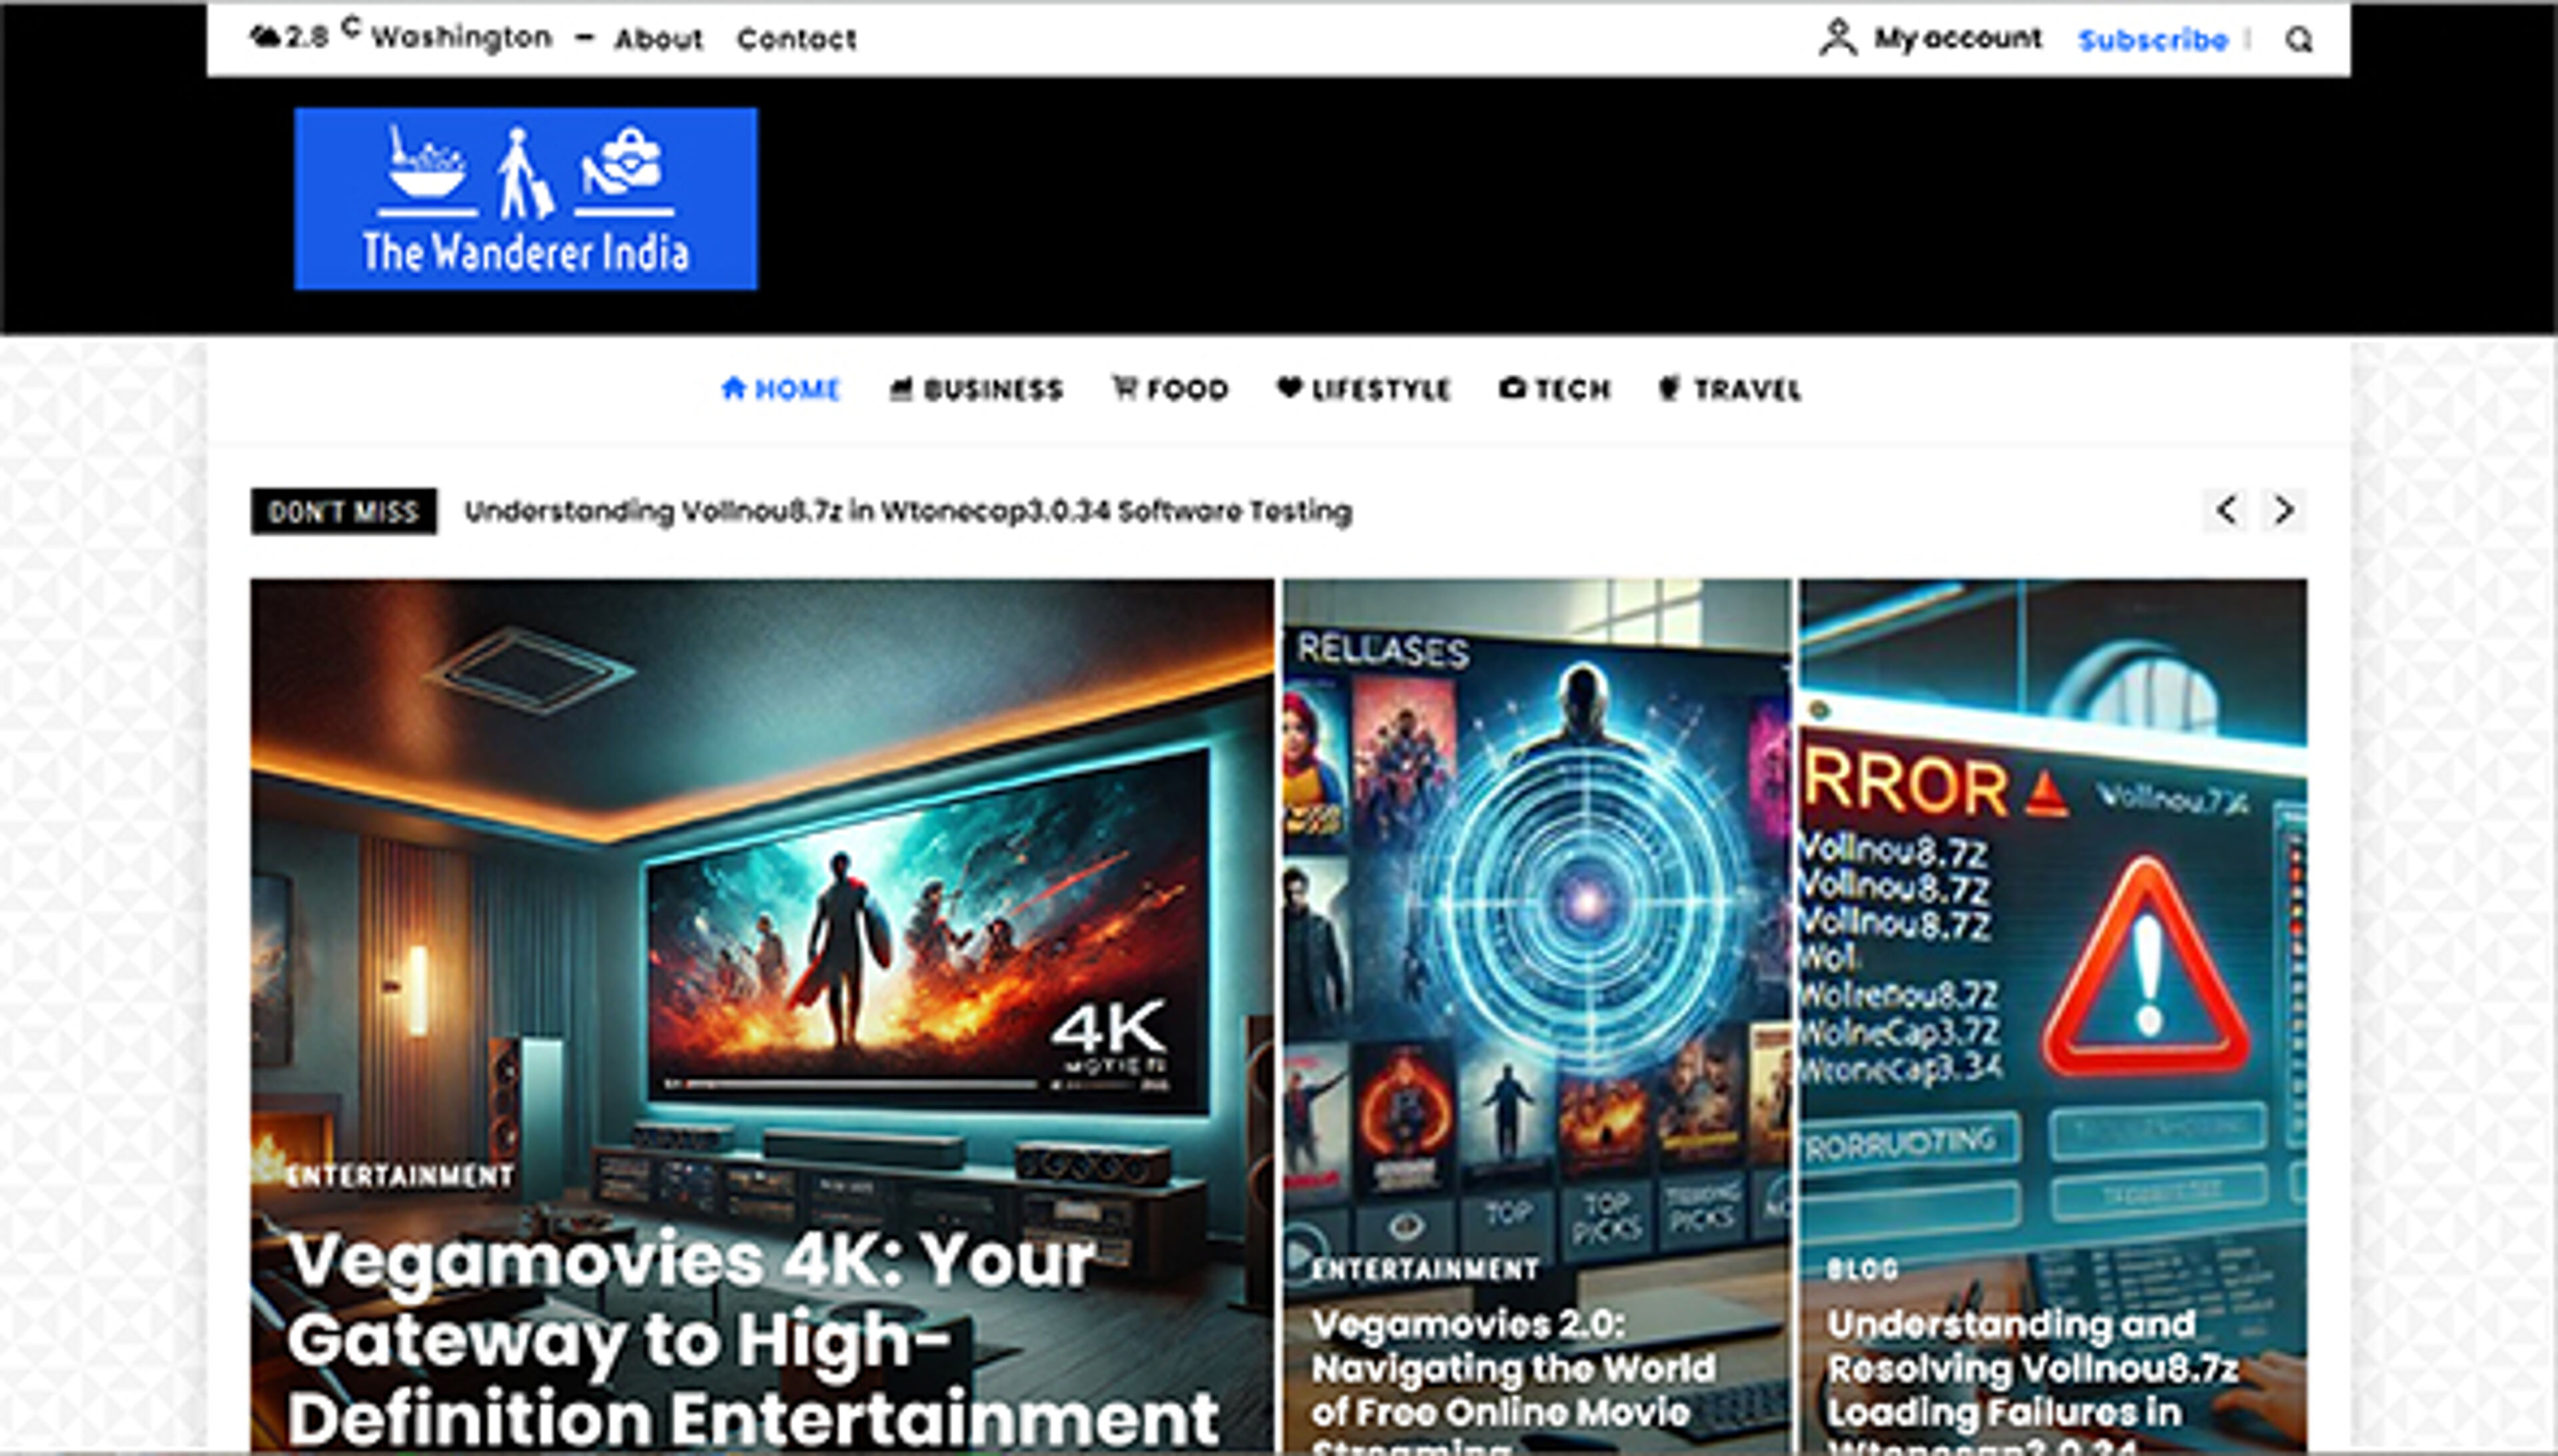Click the Business menu icon
Viewport: 2558px width, 1456px height.
(901, 389)
